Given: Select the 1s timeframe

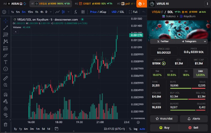Looking at the screenshot, I should [12, 12].
